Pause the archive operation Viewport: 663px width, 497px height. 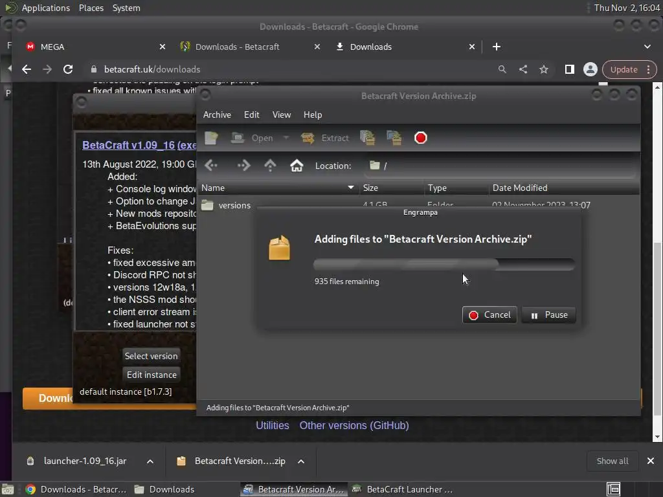[549, 315]
